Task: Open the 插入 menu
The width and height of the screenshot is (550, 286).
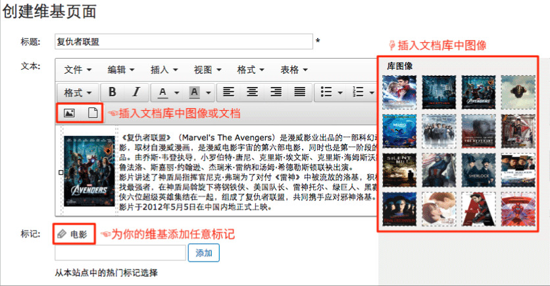Action: click(x=164, y=70)
